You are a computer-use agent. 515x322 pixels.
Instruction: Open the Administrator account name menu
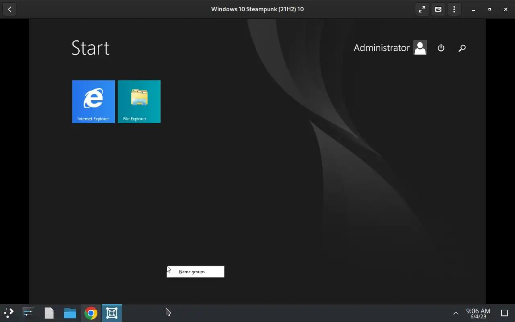pyautogui.click(x=381, y=47)
